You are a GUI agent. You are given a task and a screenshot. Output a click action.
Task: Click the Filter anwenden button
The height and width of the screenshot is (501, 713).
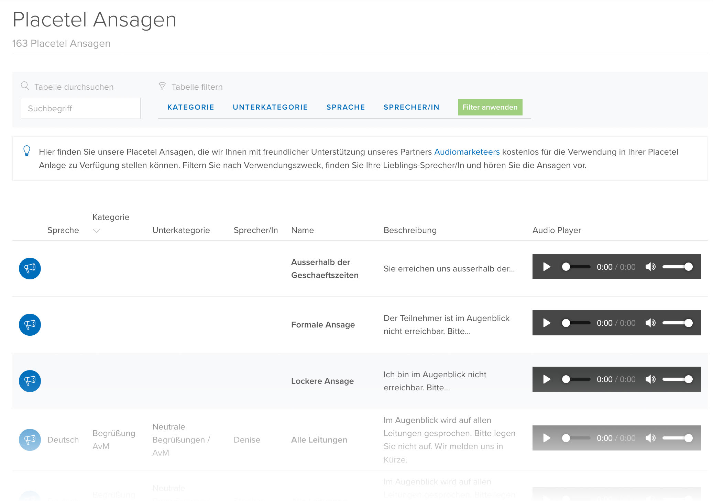490,107
